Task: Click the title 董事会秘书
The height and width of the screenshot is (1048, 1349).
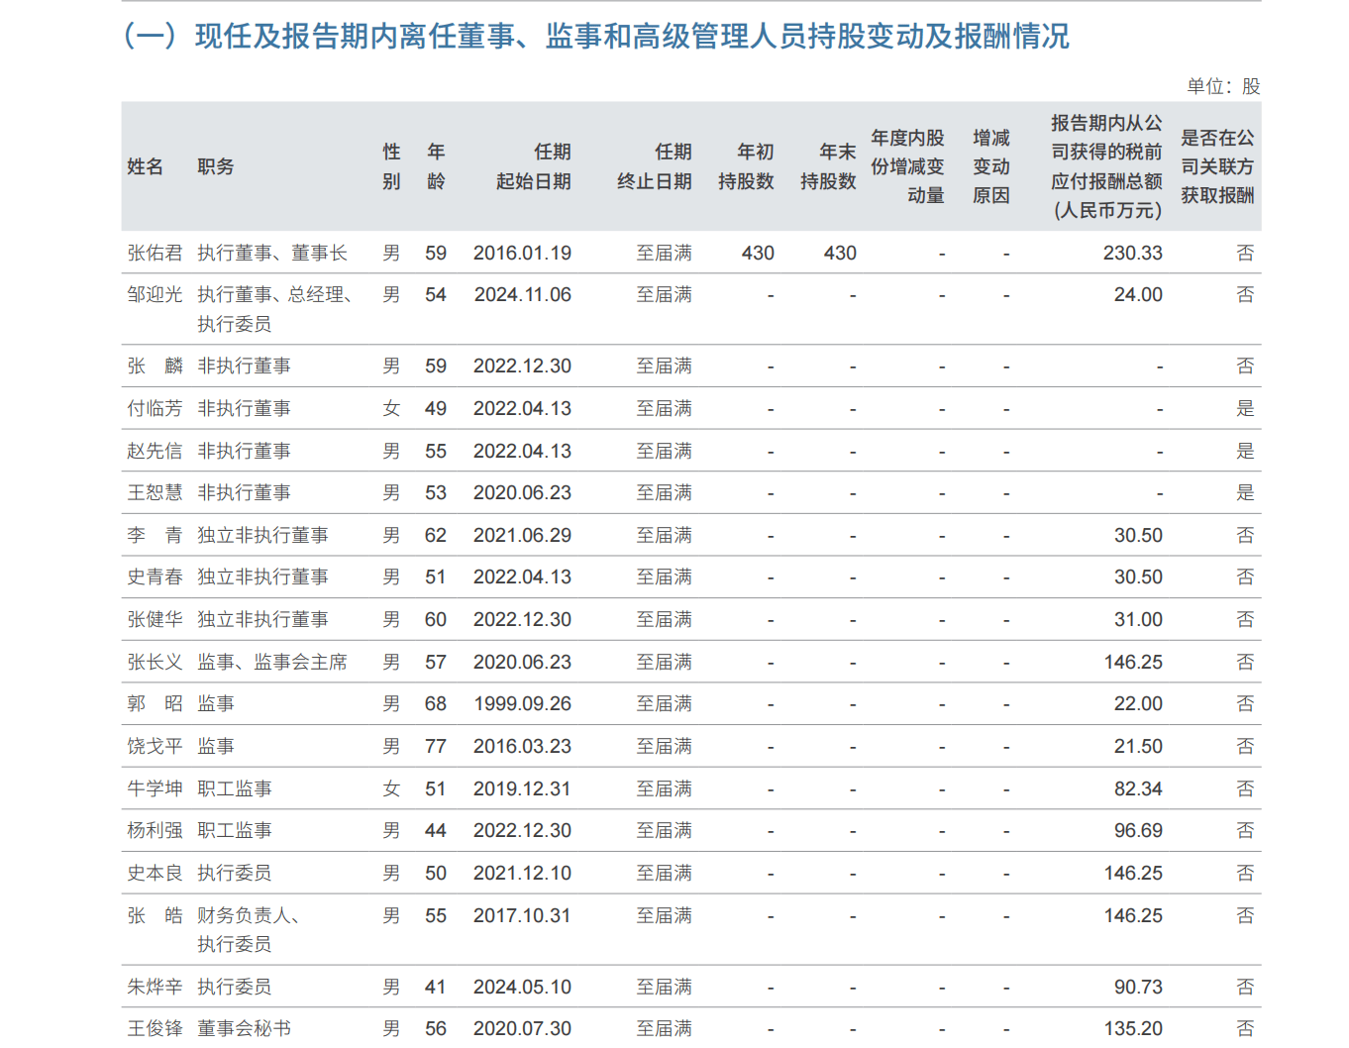Action: point(244,1028)
